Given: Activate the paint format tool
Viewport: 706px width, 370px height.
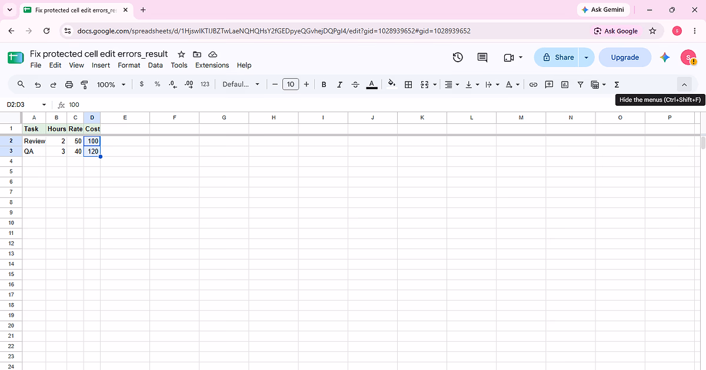Looking at the screenshot, I should coord(84,85).
